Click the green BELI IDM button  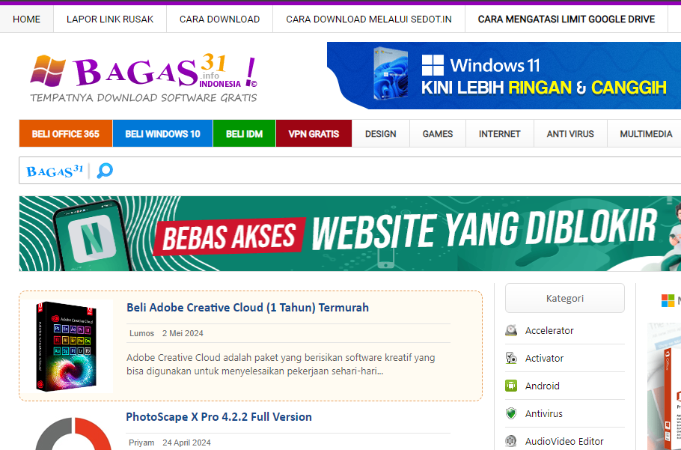click(244, 133)
